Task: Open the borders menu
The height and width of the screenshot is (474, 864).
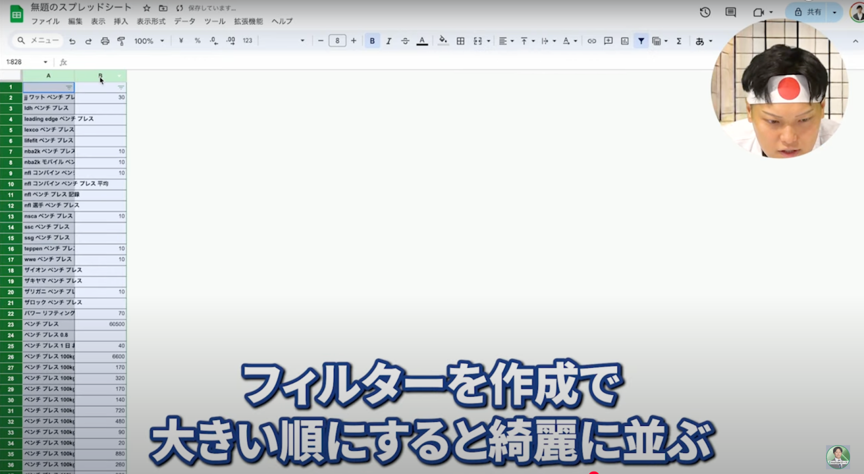Action: (x=461, y=41)
